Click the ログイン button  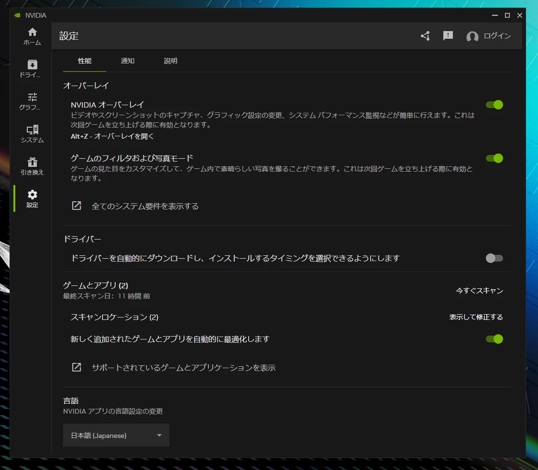pyautogui.click(x=497, y=36)
